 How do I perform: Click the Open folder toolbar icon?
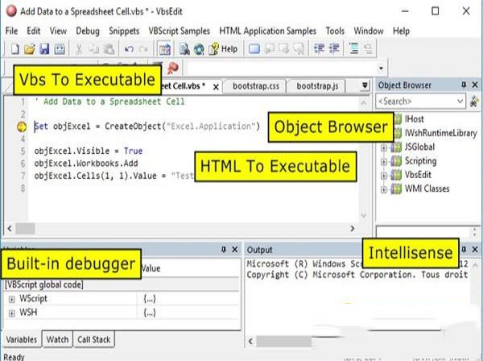[28, 49]
